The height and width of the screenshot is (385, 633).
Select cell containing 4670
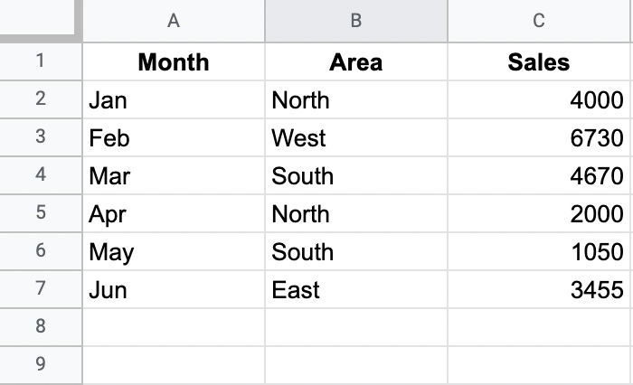tap(539, 175)
